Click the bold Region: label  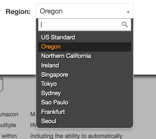[x=18, y=12]
